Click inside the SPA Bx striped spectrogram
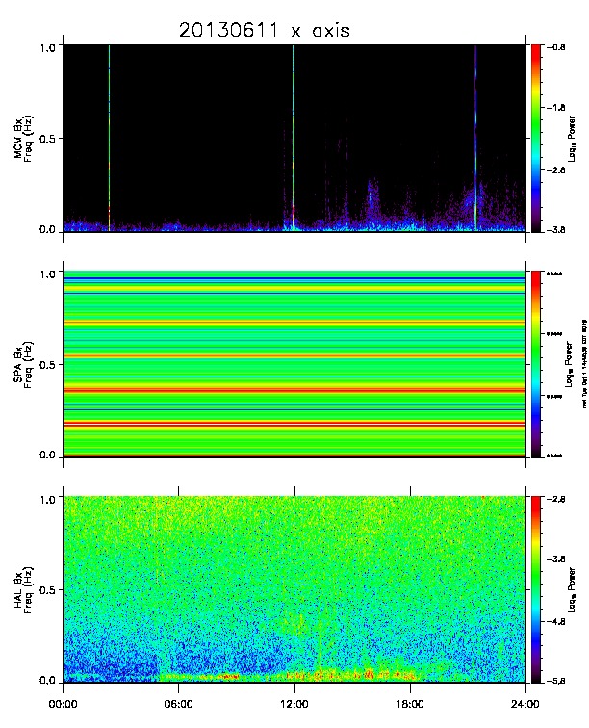Screen dimensions: 589x728 (294, 364)
